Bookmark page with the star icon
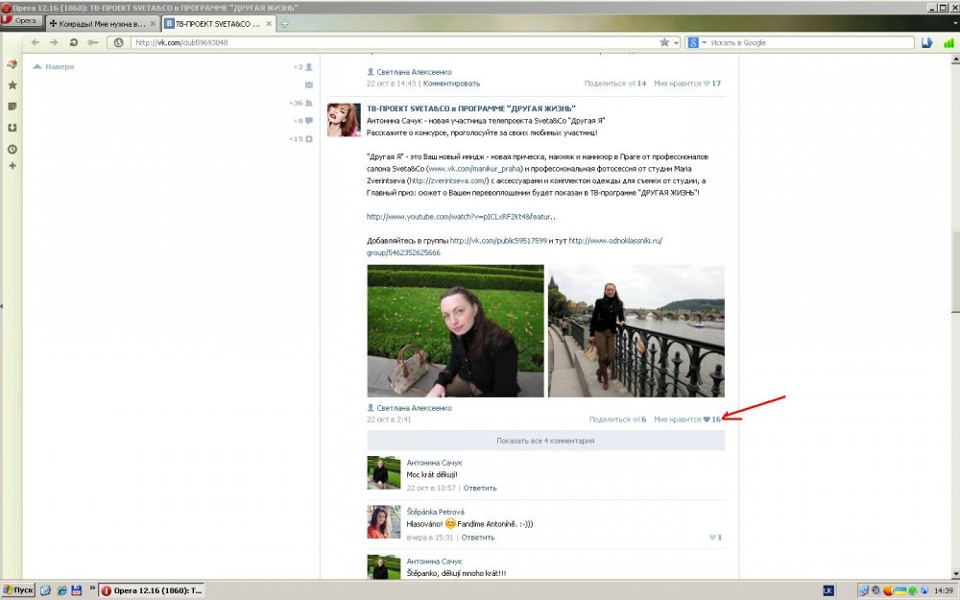The image size is (960, 600). (664, 42)
